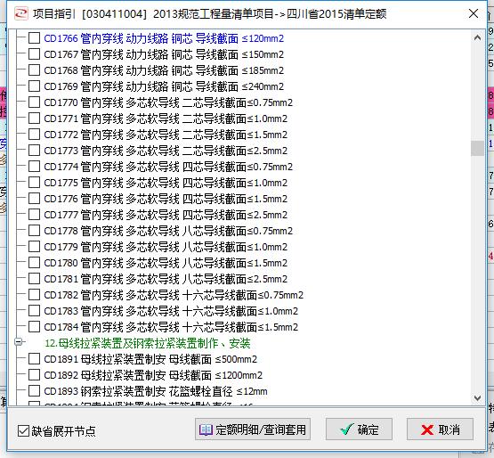Tick the CD1769 ≤240mm2 checkbox
494x458 pixels.
[x=34, y=86]
